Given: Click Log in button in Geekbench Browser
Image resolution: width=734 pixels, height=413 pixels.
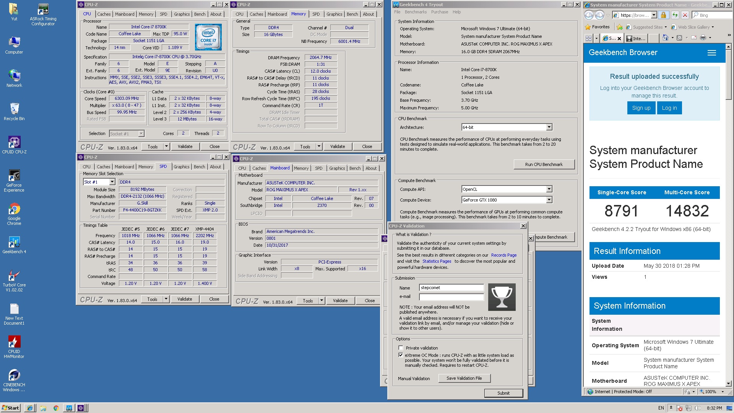Looking at the screenshot, I should [669, 108].
